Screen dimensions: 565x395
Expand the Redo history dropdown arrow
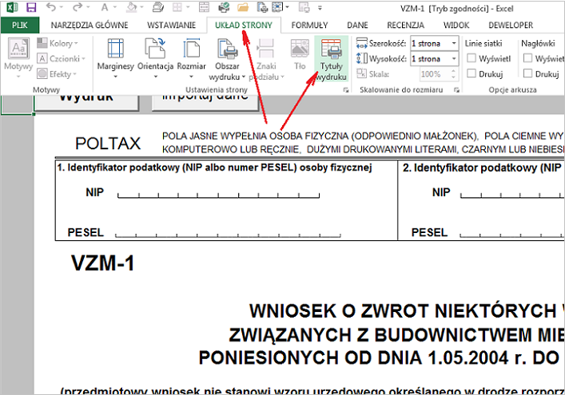click(x=86, y=7)
